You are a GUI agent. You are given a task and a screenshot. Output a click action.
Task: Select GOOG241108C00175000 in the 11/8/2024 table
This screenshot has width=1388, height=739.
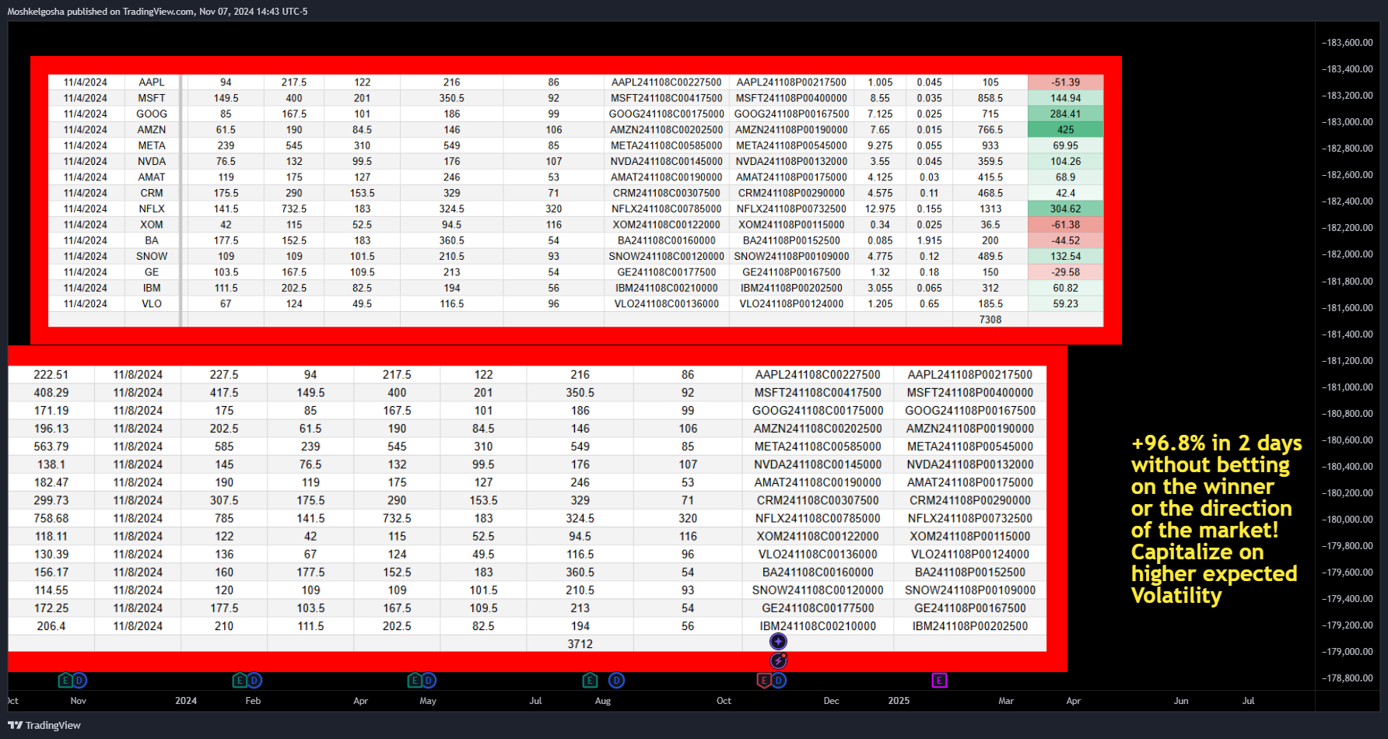pos(818,411)
